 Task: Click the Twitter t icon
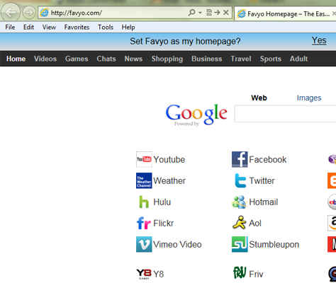point(240,180)
